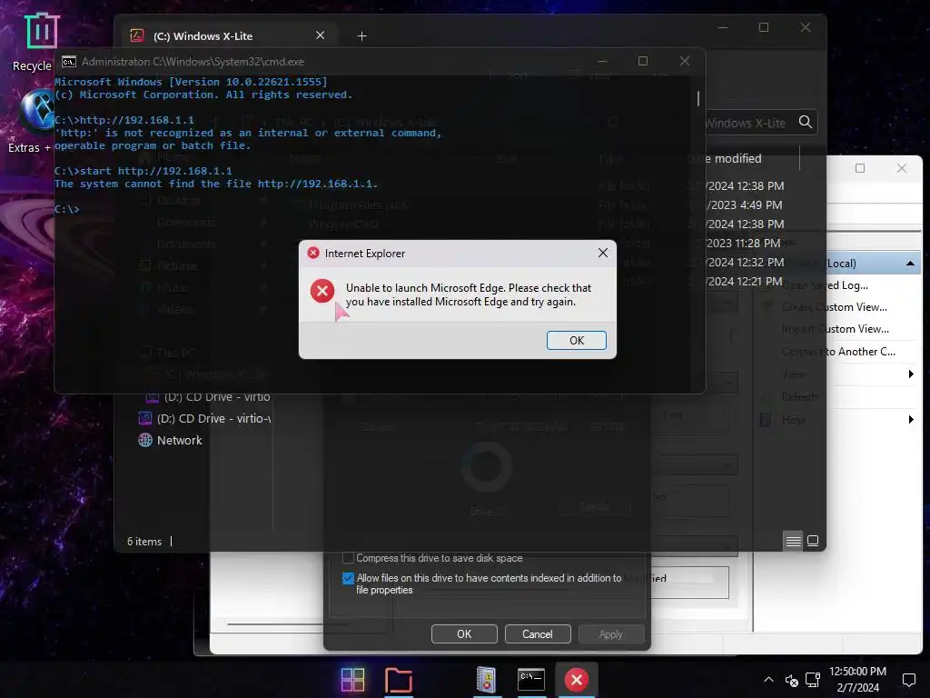Viewport: 930px width, 698px height.
Task: Expand the View submenu arrow
Action: coord(911,374)
